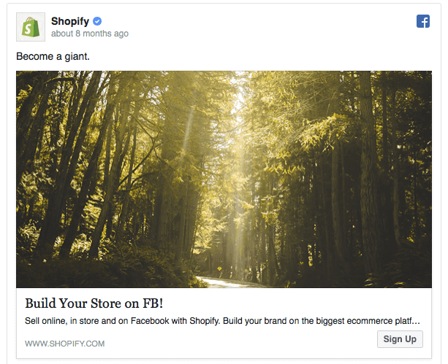Click the white link preview card footer
This screenshot has width=448, height=364.
coord(224,323)
